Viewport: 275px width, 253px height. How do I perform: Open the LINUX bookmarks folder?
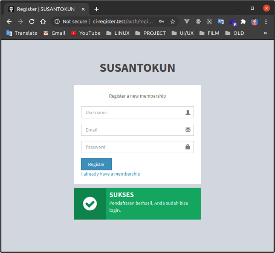tap(118, 33)
